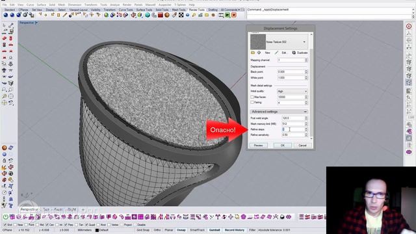
Task: Click the Max faces value field
Action: (291, 97)
